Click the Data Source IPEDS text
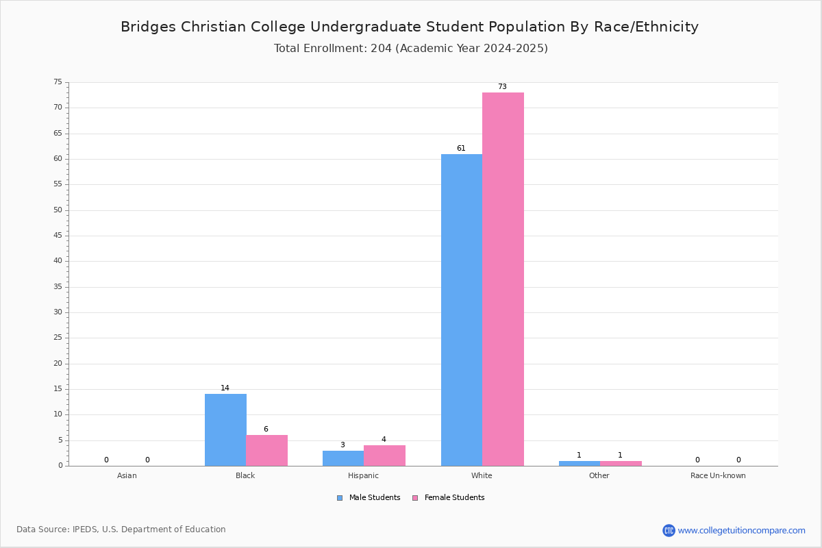Screen dimensions: 822x548 121,530
